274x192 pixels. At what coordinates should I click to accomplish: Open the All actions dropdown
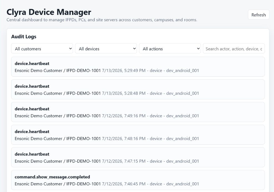[170, 48]
